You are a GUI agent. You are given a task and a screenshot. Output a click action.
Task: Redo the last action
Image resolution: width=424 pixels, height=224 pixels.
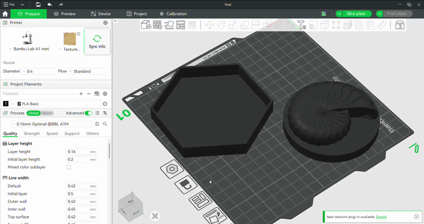[61, 4]
